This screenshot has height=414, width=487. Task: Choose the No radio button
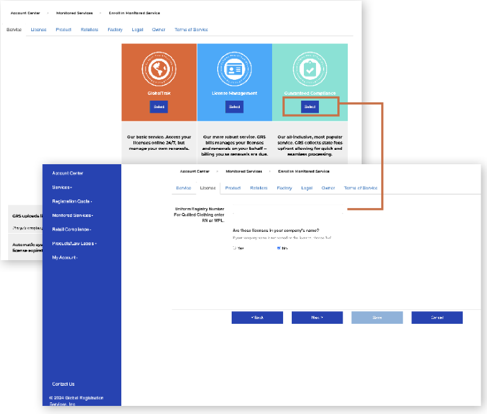279,248
